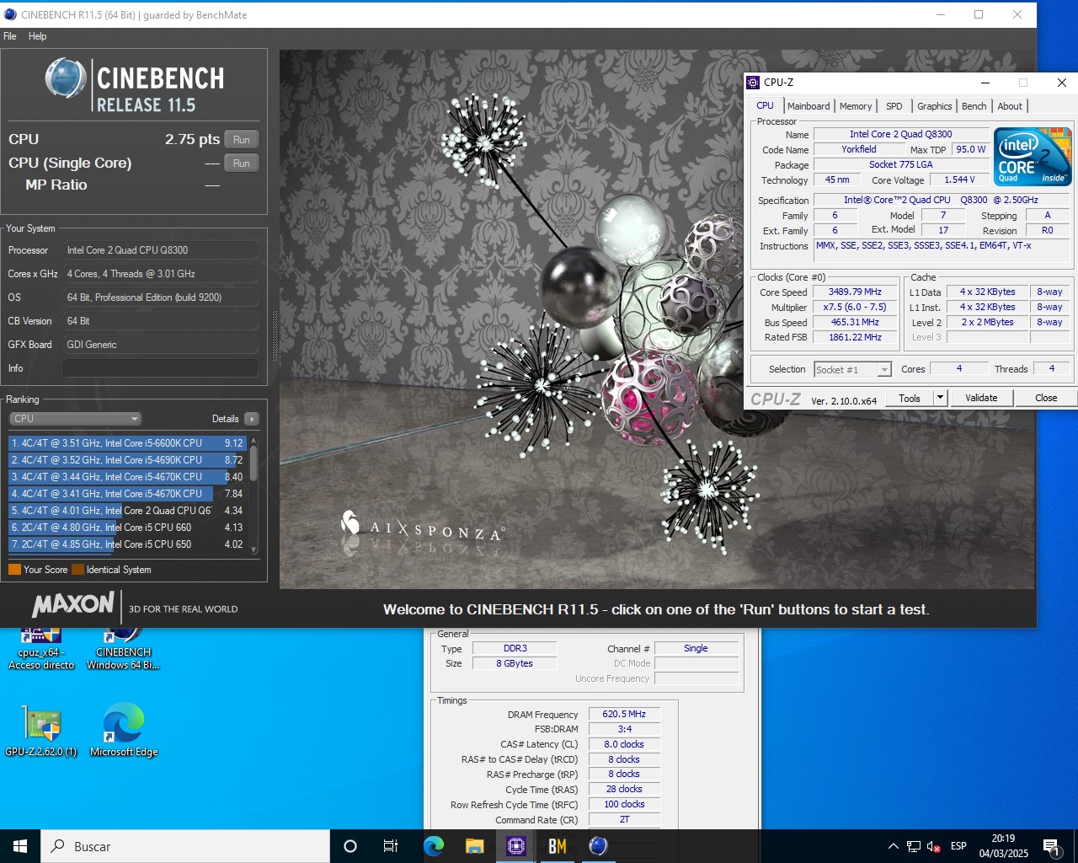Click the FSB:DRAM value 3:4

coord(624,729)
